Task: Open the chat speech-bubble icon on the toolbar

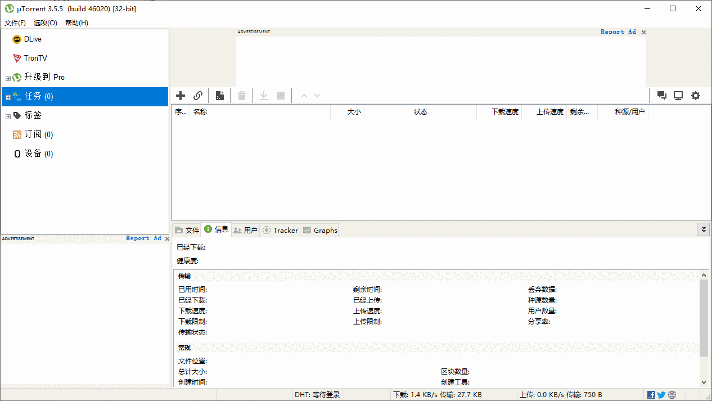Action: pyautogui.click(x=662, y=95)
